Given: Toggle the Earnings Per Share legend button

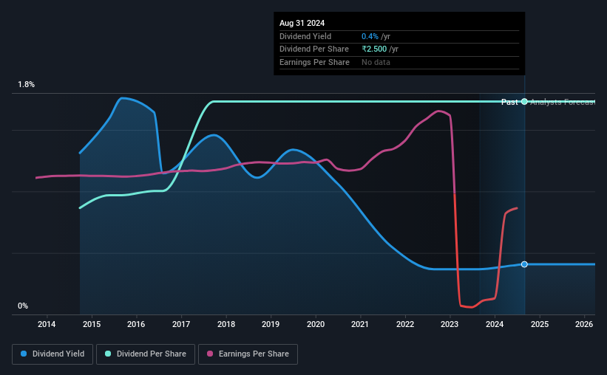Looking at the screenshot, I should 248,354.
